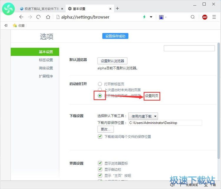Click the 设置默认浏览器 button

[x=112, y=61]
